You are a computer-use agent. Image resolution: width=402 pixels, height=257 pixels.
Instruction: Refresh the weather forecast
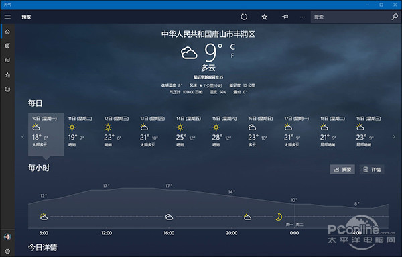(x=244, y=17)
